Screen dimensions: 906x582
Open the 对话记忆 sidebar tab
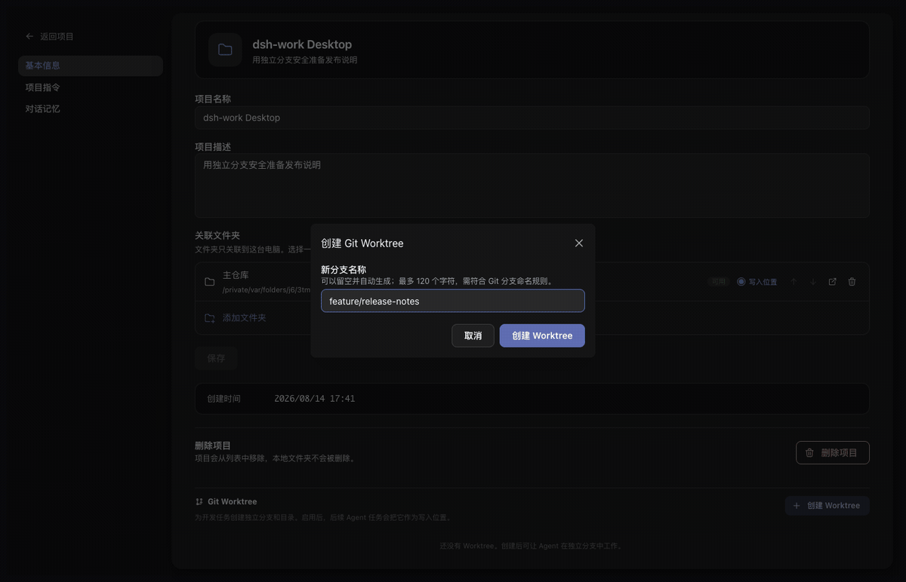tap(91, 109)
